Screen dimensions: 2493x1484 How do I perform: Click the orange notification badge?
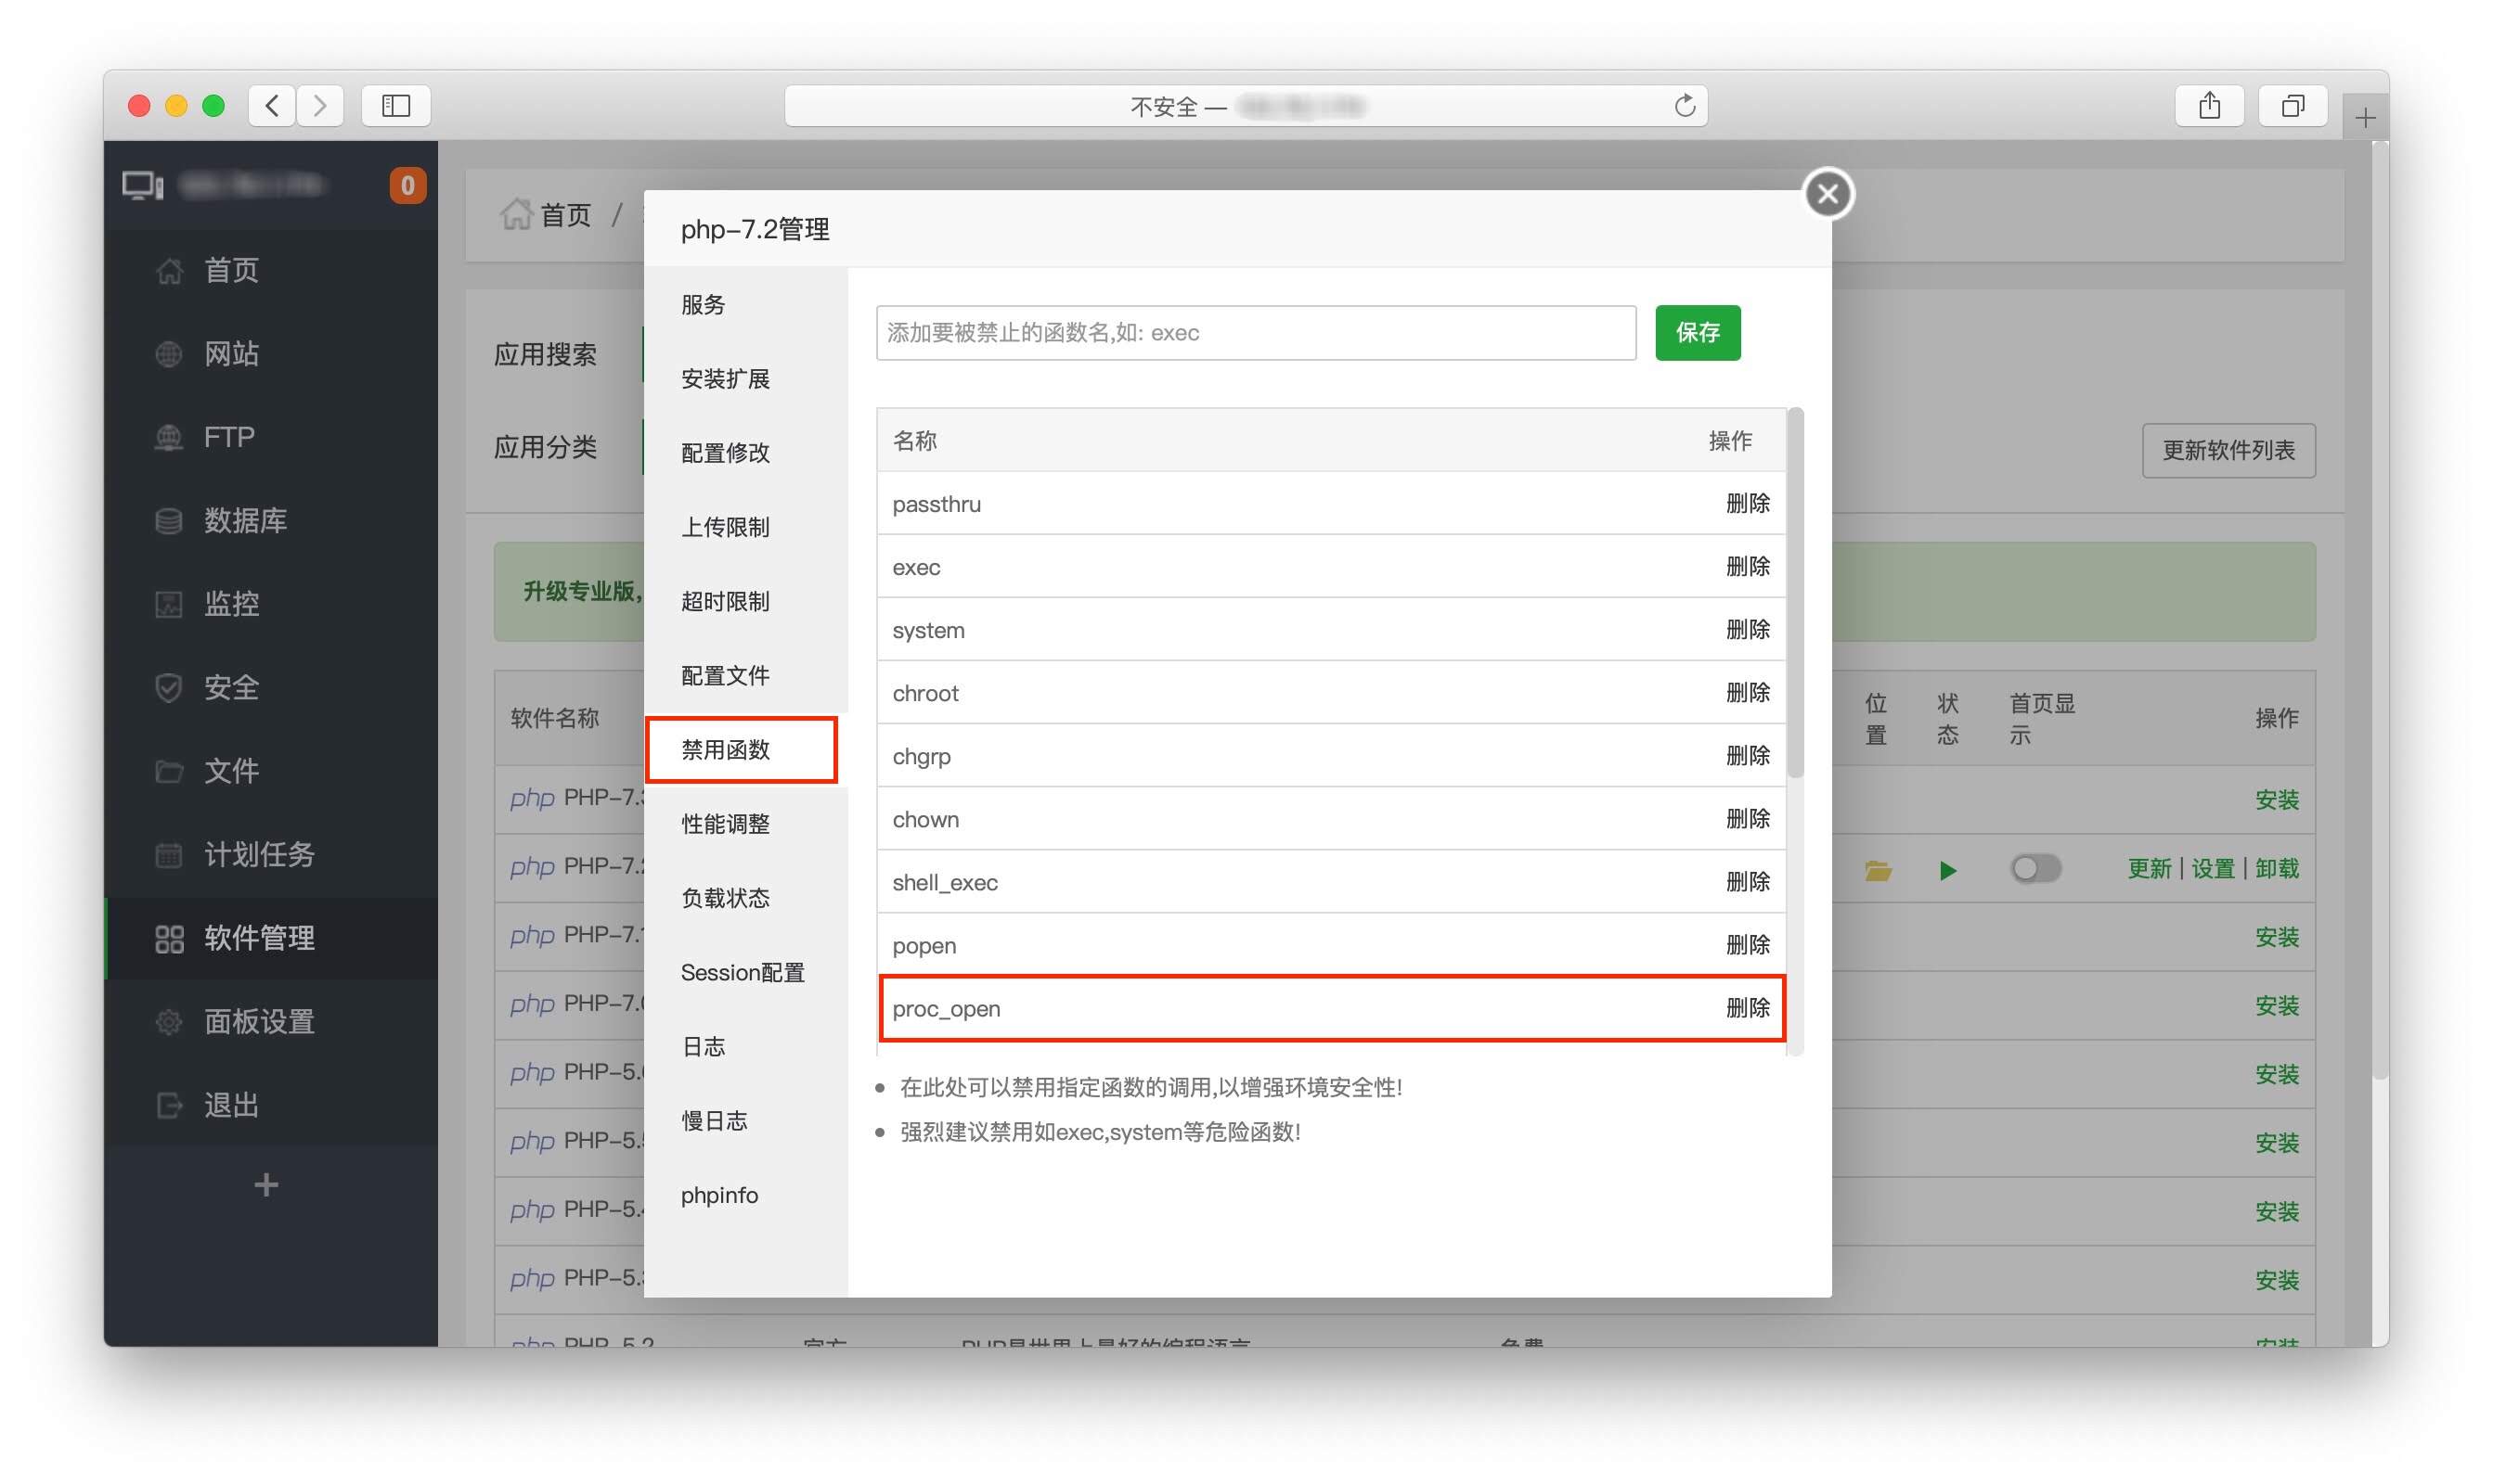[x=407, y=186]
